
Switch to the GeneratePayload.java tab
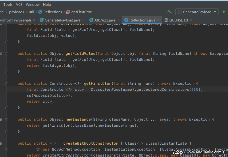62,20
